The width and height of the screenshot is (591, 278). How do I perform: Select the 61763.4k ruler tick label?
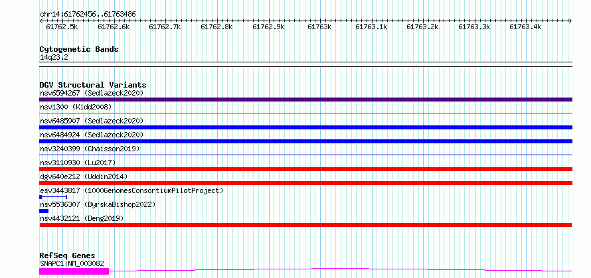click(525, 27)
